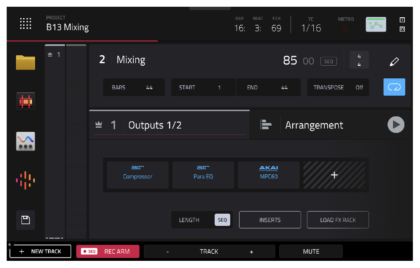Viewport: 420px width, 268px height.
Task: Click the Track minus button
Action: pyautogui.click(x=168, y=252)
